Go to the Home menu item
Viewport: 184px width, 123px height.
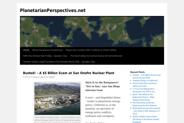tap(26, 50)
